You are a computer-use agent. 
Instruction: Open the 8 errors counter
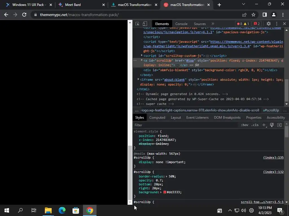coord(240,24)
